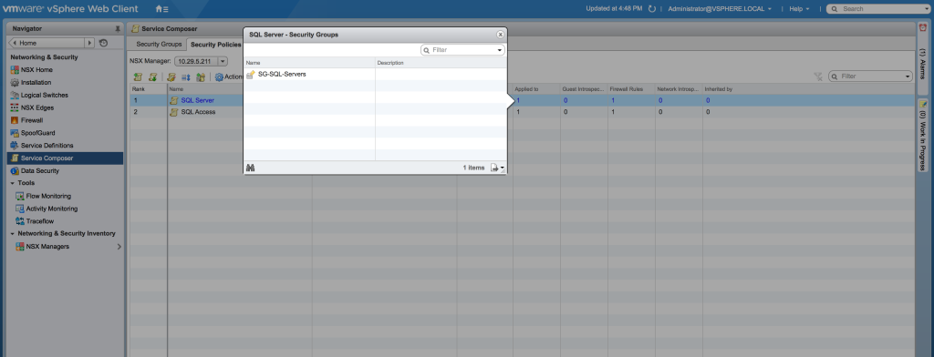Sort popup list by the Name column

(x=309, y=63)
